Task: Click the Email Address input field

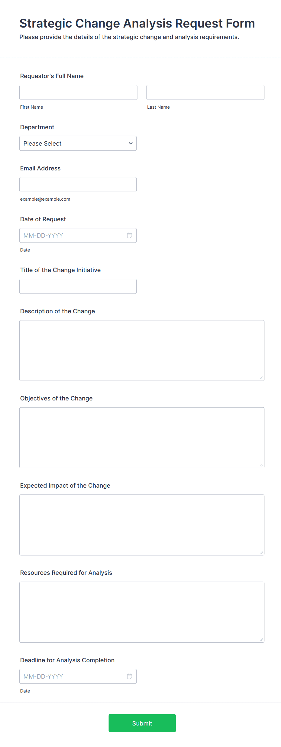Action: pos(78,184)
